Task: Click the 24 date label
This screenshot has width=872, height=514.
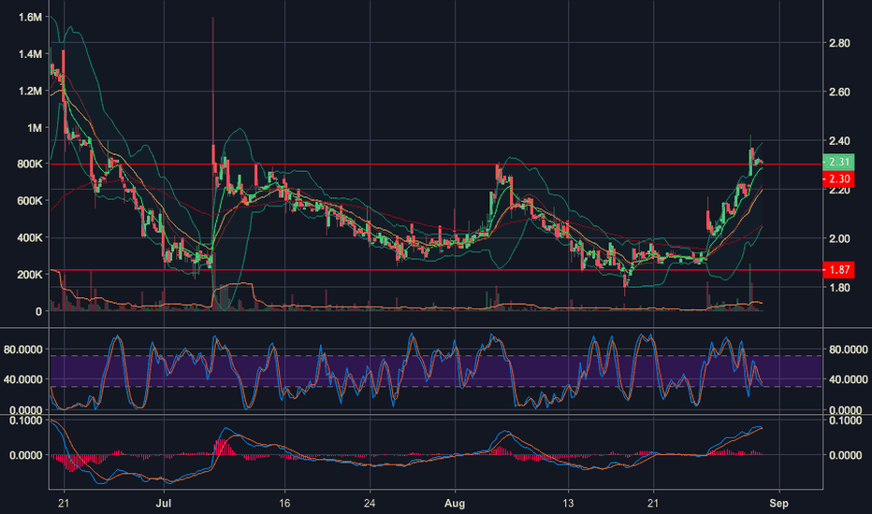Action: [370, 503]
